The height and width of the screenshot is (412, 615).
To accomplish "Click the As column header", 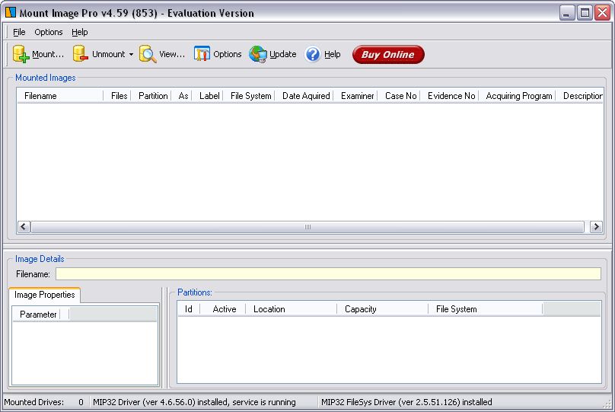I will [x=182, y=96].
